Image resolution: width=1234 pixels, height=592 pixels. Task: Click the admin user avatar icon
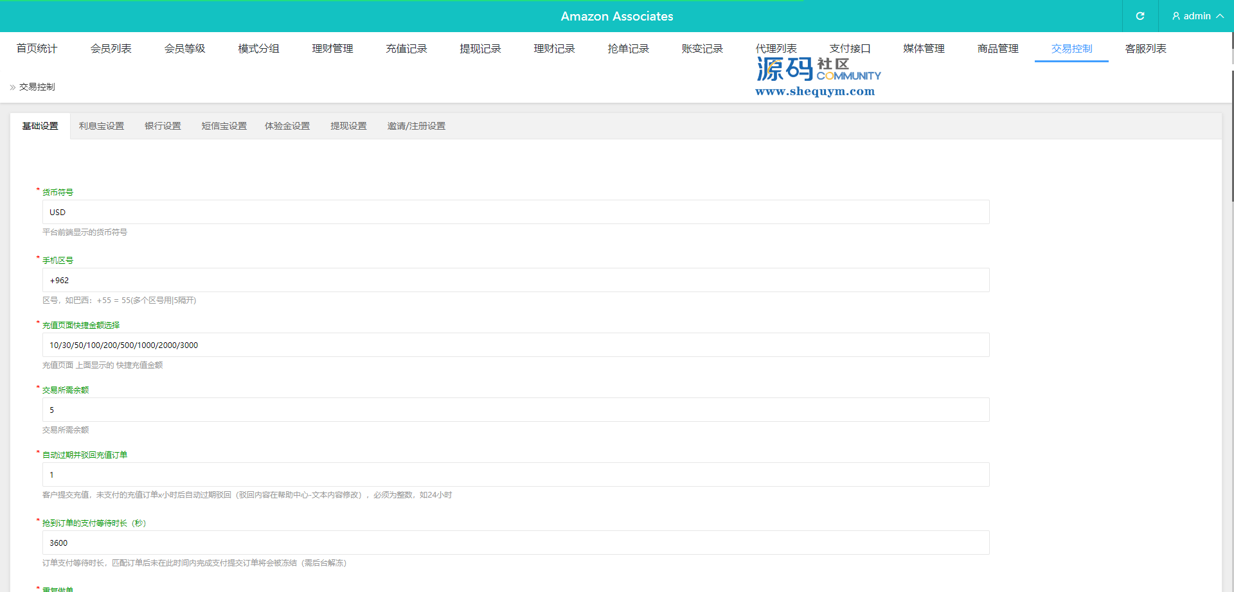coord(1176,16)
